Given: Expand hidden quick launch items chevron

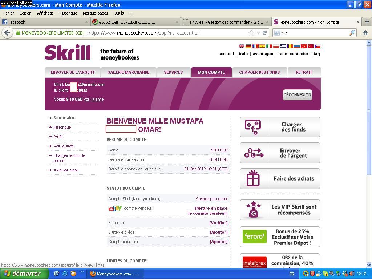Looking at the screenshot, I should click(82, 272).
